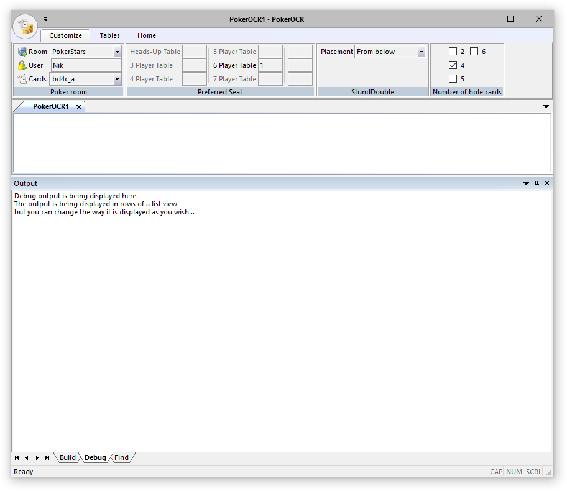The height and width of the screenshot is (491, 567).
Task: Enable the 2 hole cards checkbox
Action: pos(453,52)
